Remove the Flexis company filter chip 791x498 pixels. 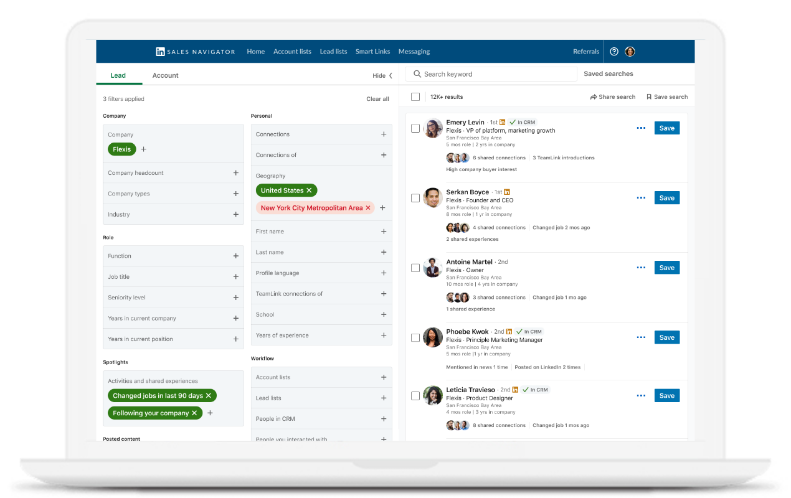[x=122, y=149]
